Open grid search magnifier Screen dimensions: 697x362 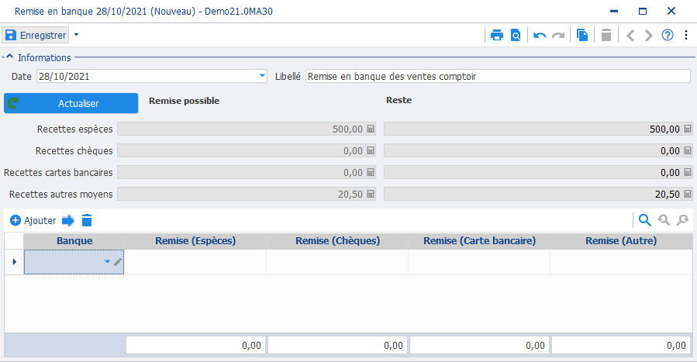point(644,220)
